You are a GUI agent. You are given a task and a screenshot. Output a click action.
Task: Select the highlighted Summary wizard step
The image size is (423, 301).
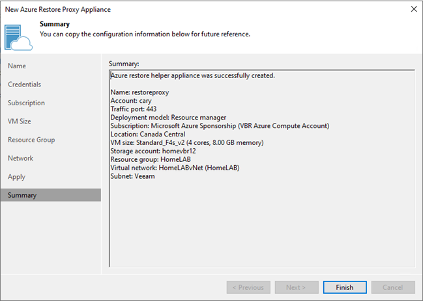(51, 195)
